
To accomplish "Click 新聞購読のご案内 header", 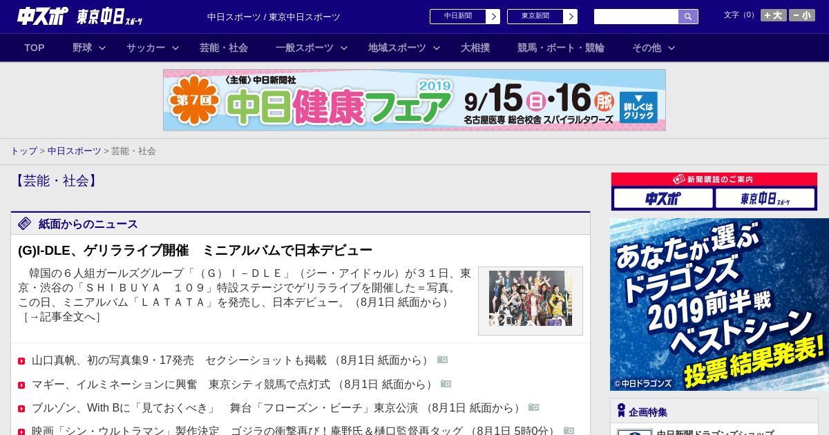I will tap(714, 180).
